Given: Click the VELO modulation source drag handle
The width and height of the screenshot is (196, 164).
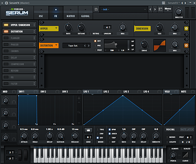Looking at the screenshot, I should tap(176, 92).
